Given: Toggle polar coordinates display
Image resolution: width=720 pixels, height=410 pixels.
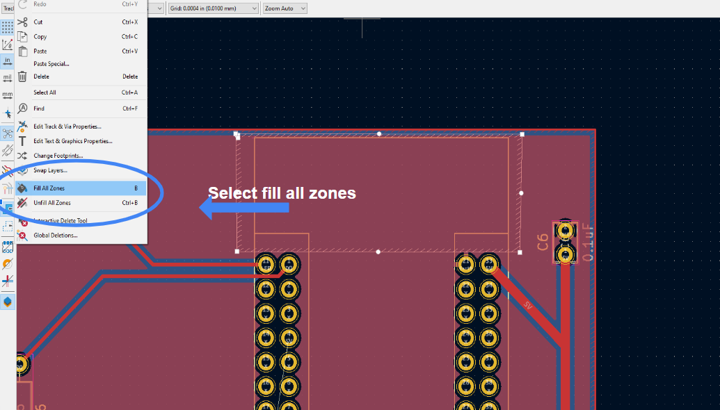Looking at the screenshot, I should (x=8, y=44).
